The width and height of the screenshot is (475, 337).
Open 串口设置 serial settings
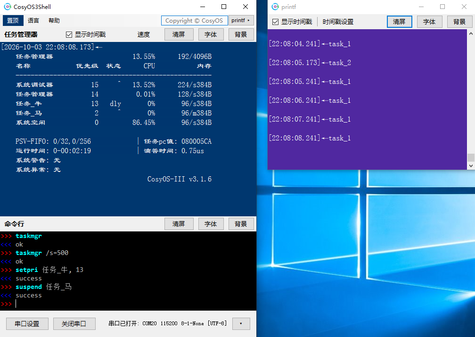pos(27,324)
